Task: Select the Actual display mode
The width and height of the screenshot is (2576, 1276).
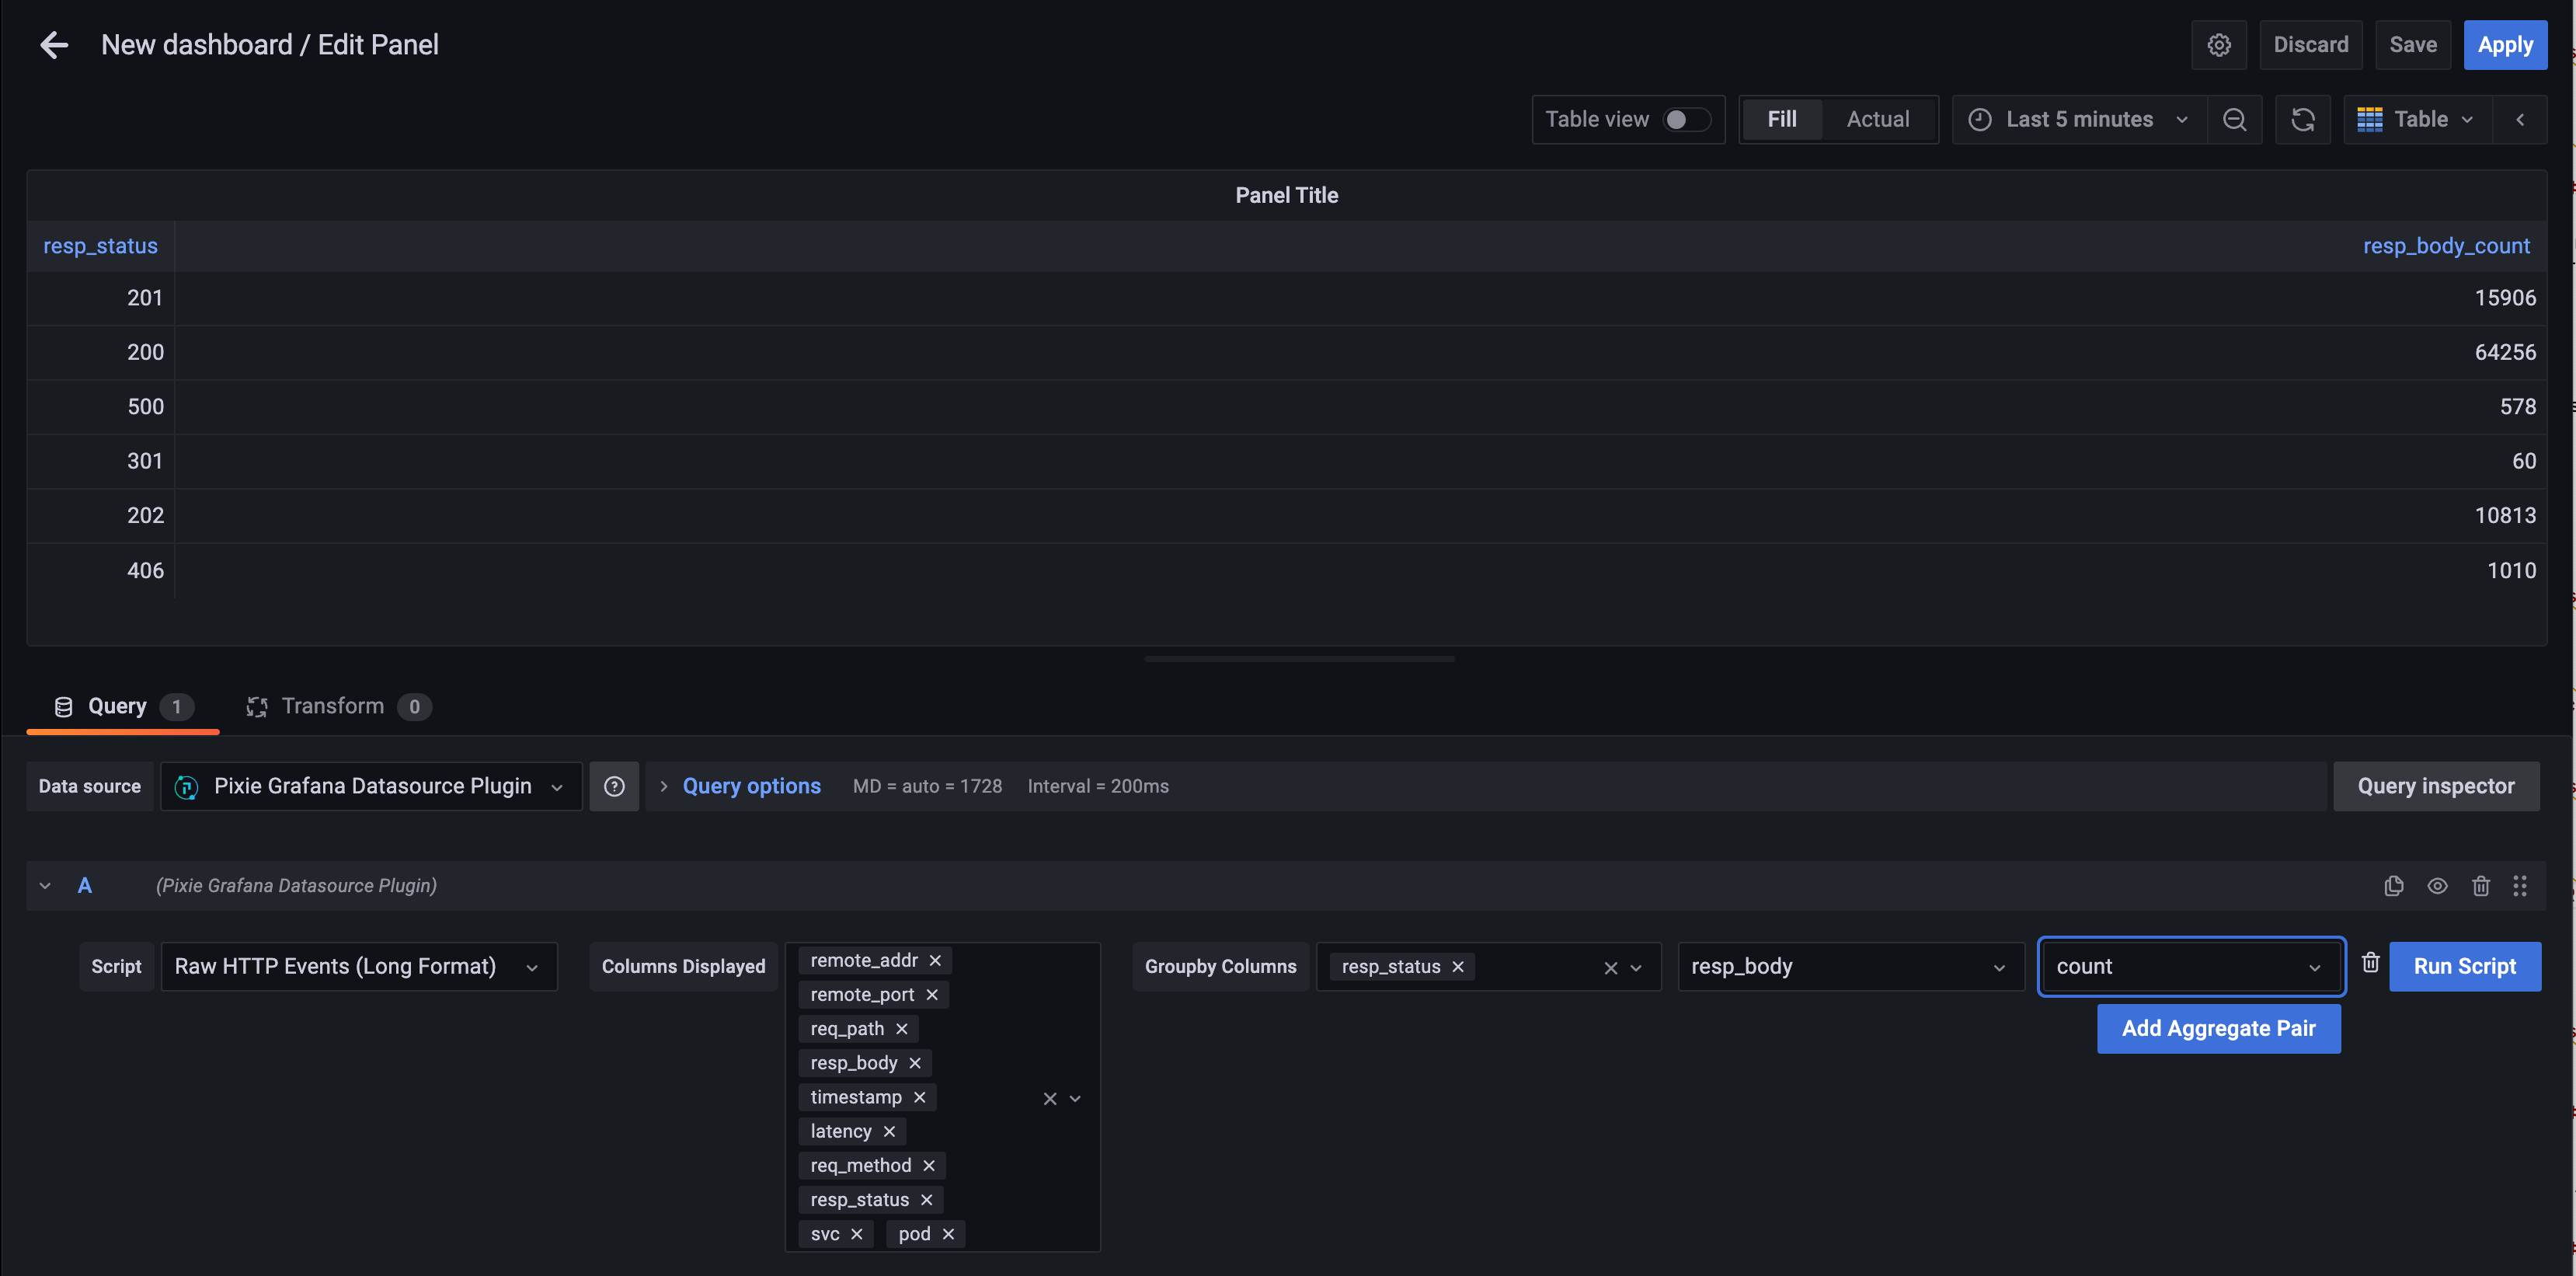Action: (x=1877, y=120)
